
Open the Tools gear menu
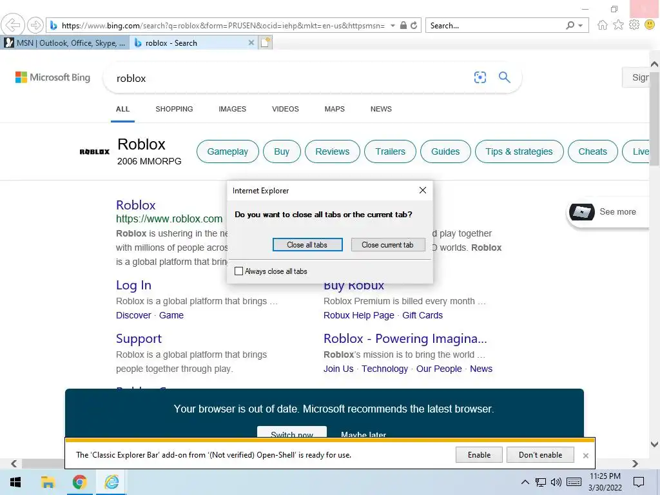pos(634,25)
